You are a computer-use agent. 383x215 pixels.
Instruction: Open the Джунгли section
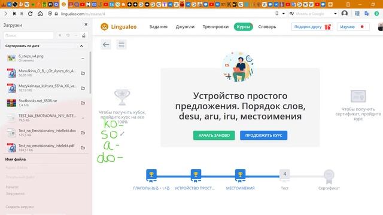pos(185,27)
